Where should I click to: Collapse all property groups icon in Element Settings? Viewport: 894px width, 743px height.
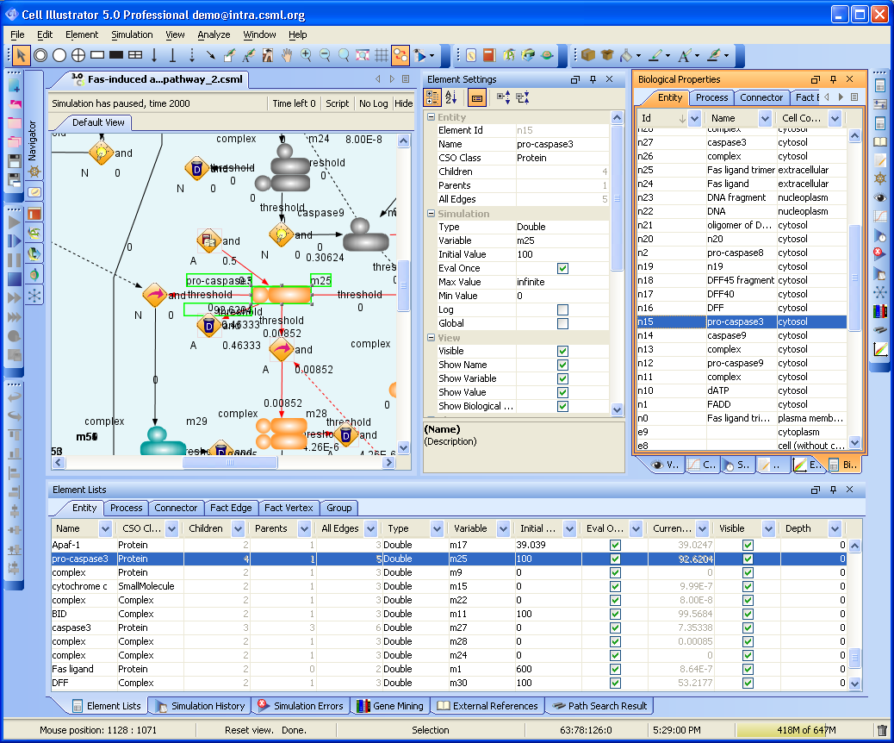coord(522,97)
